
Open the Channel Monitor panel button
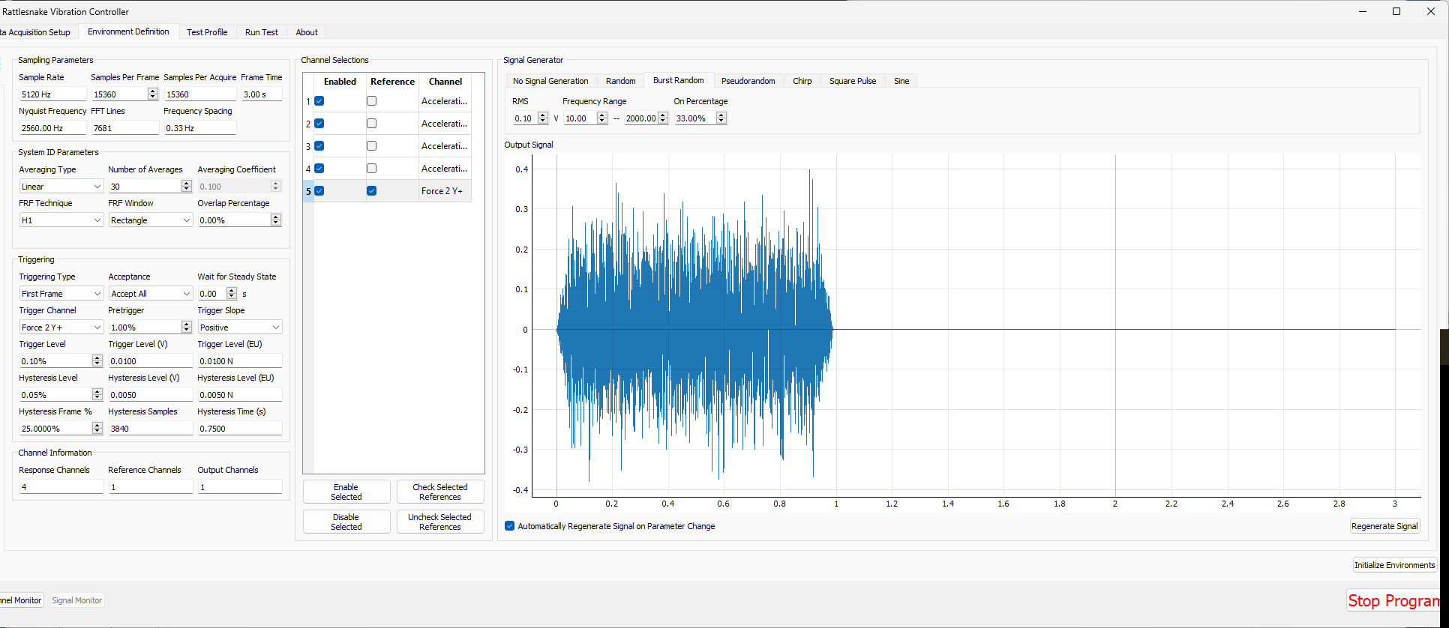point(22,600)
